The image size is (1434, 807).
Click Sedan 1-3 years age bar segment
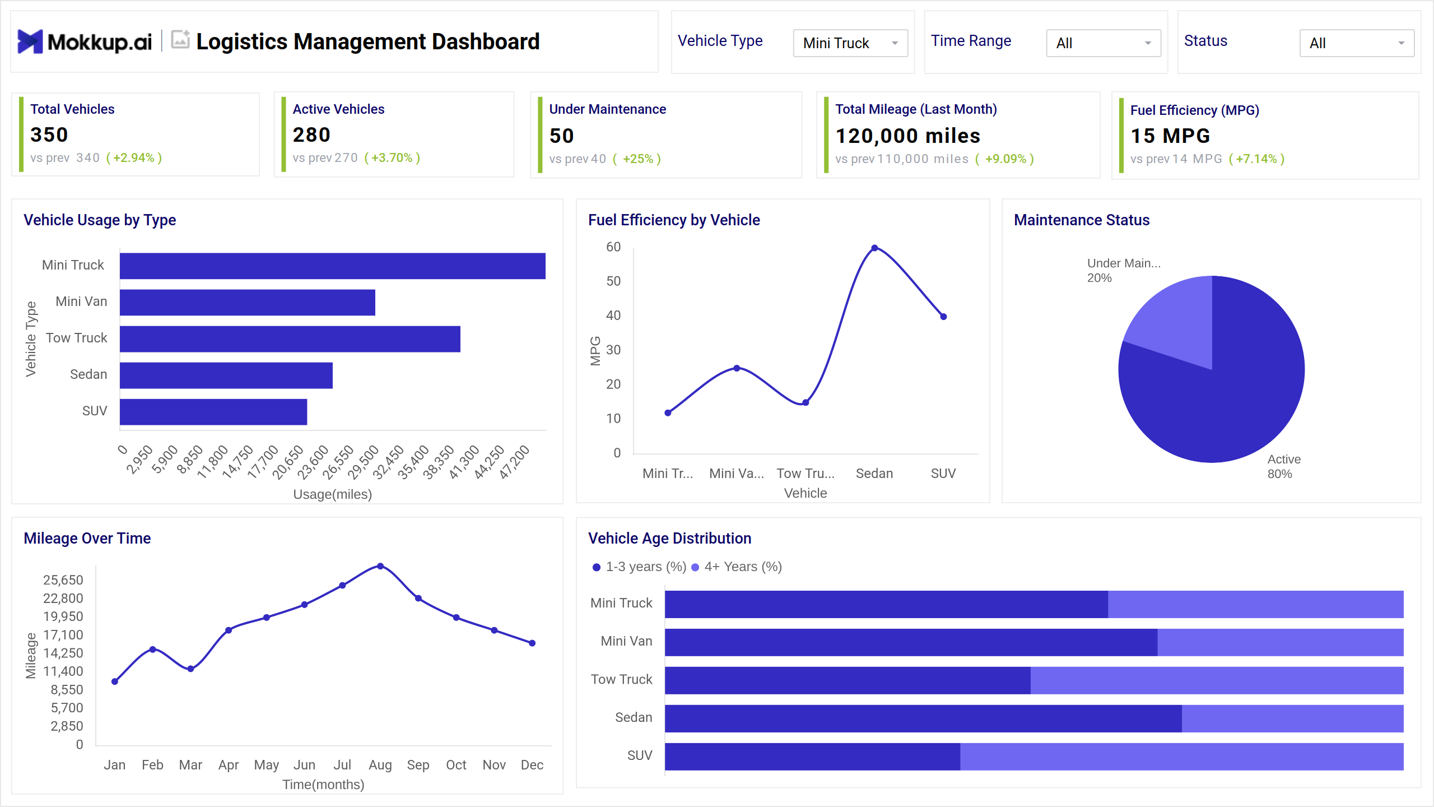(x=923, y=718)
